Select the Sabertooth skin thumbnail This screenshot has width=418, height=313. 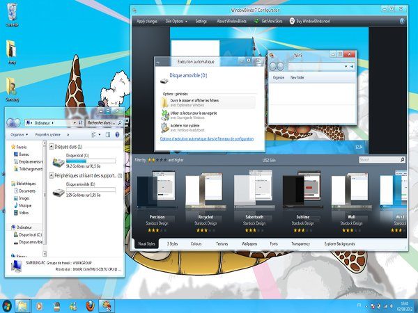click(254, 189)
